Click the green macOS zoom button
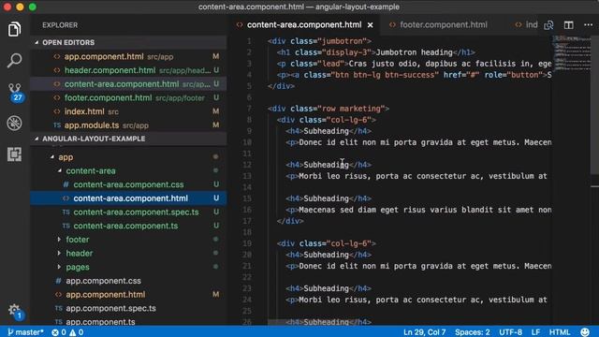 33,7
